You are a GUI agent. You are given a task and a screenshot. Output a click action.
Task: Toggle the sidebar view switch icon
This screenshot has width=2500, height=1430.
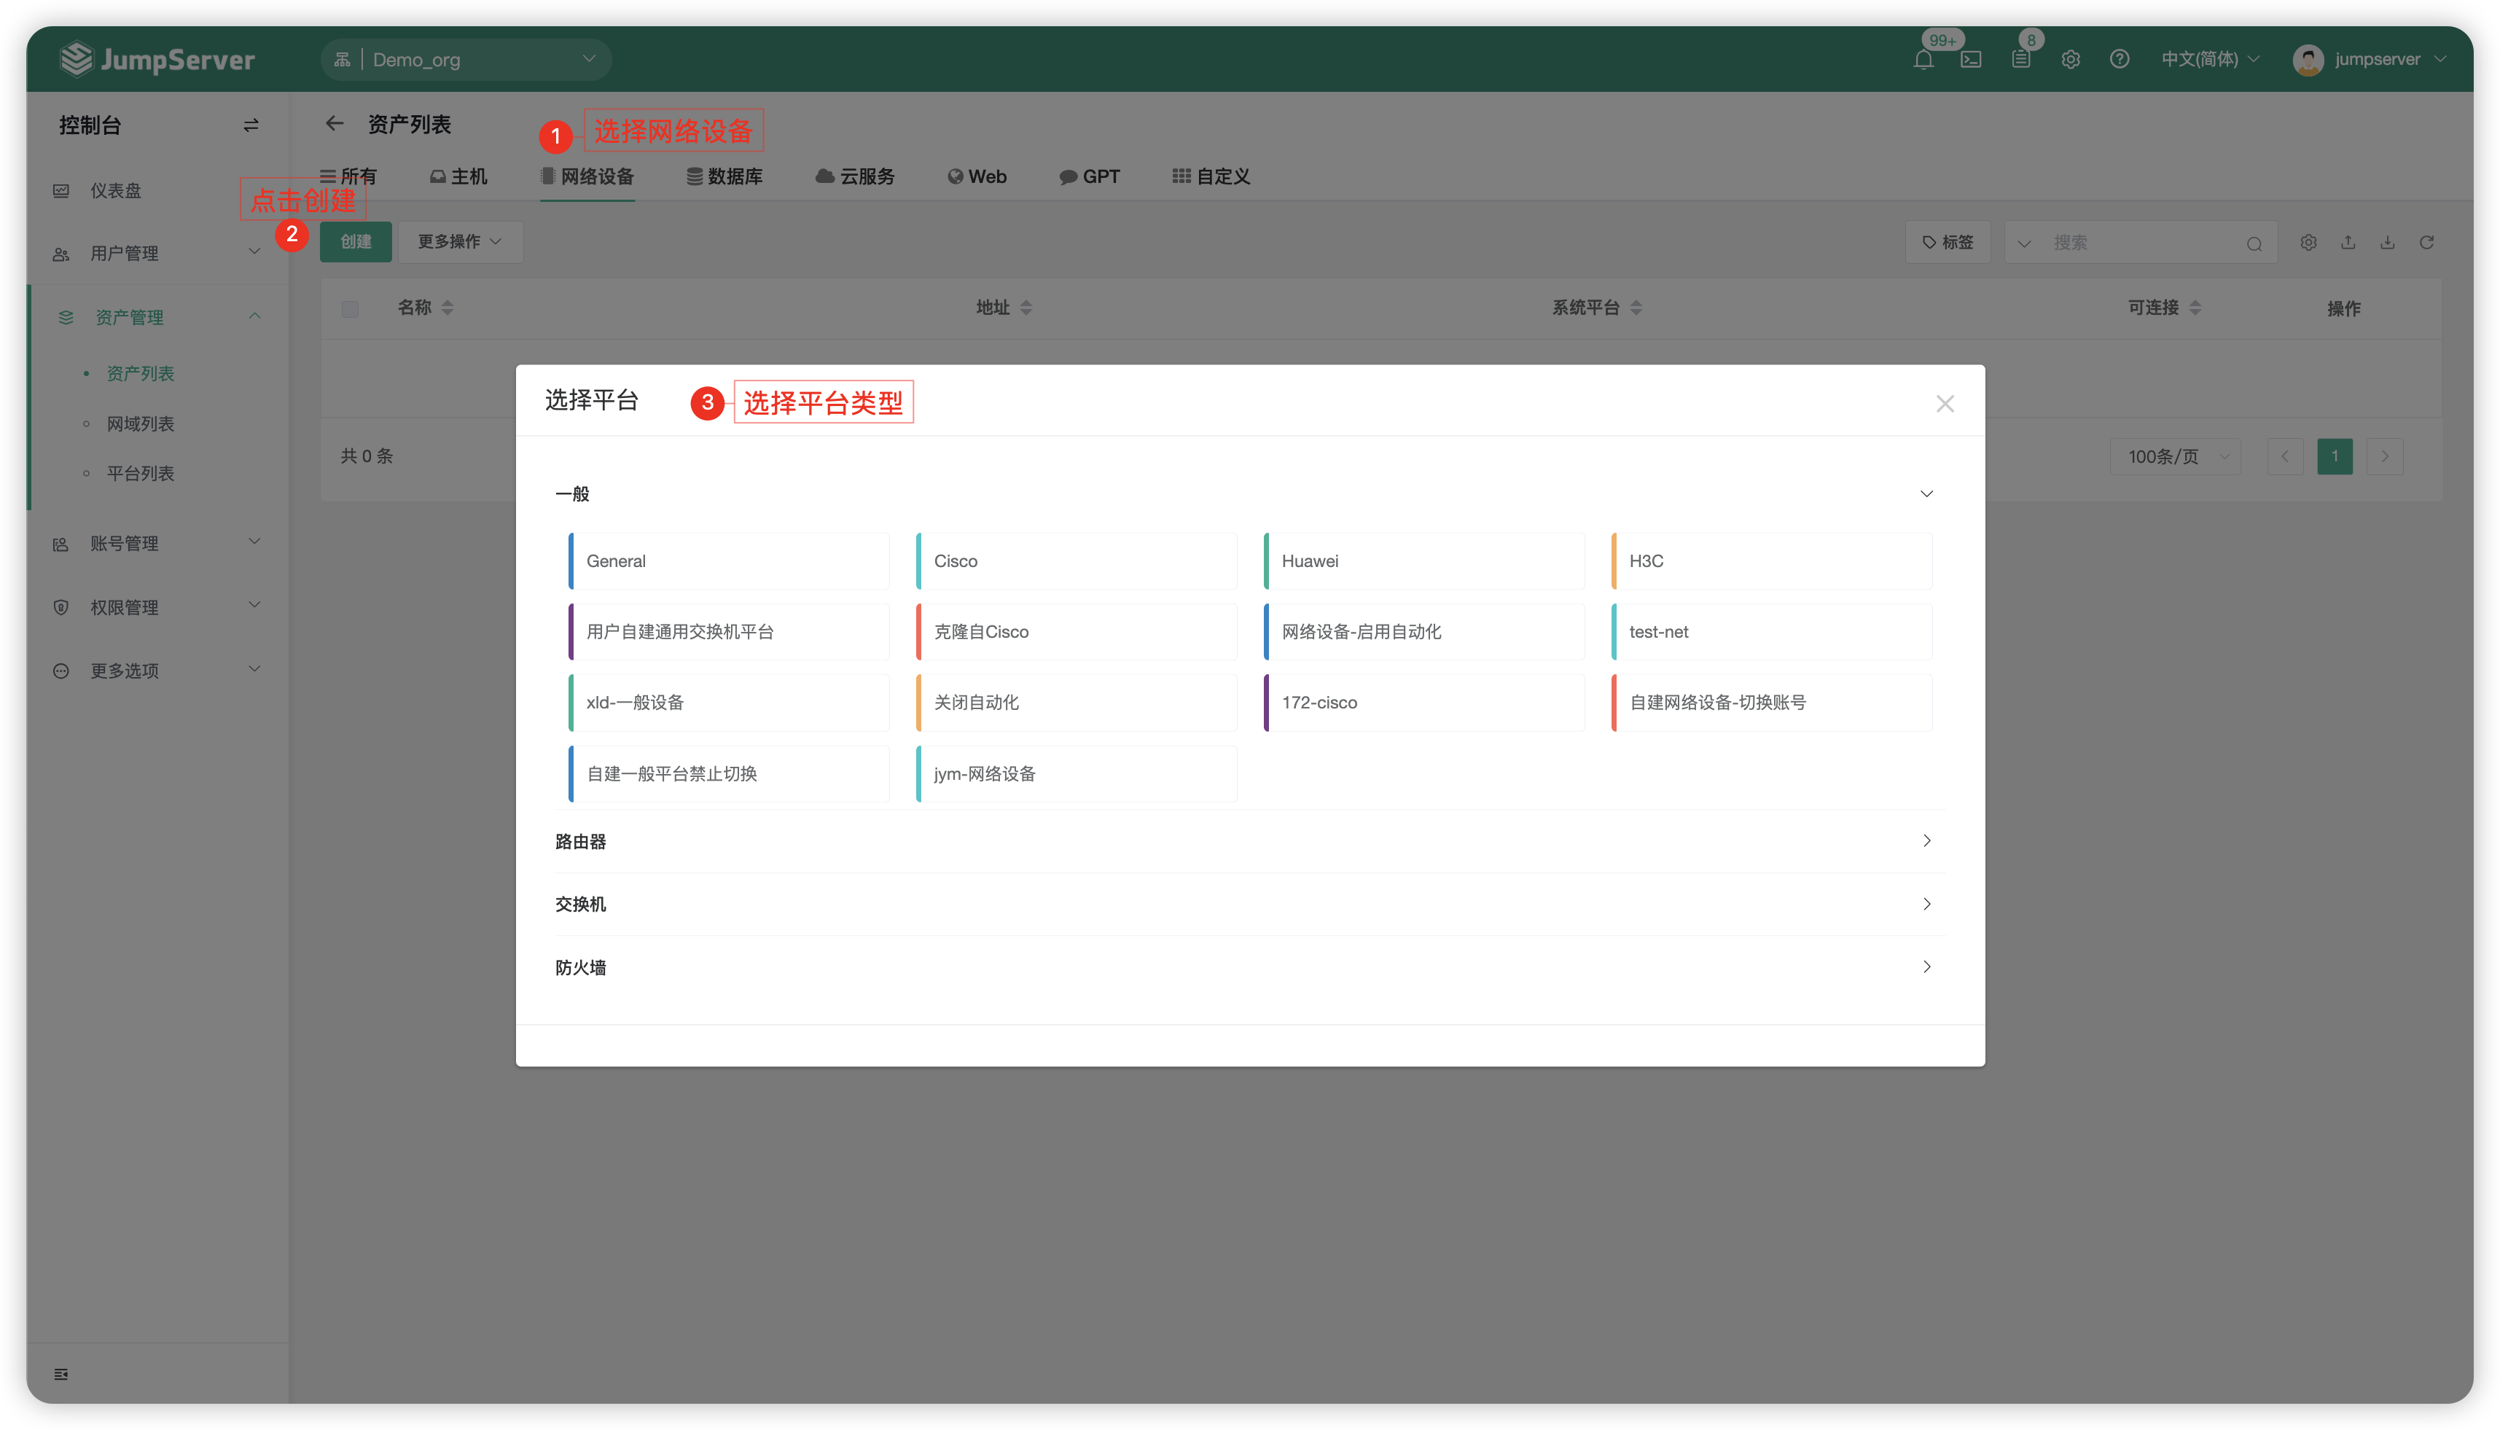pos(251,125)
